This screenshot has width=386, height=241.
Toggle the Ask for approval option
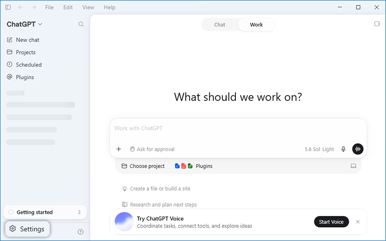tap(152, 149)
